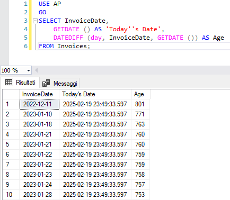This screenshot has height=200, width=230.
Task: Click line number 6 in the margin
Action: coord(26,46)
